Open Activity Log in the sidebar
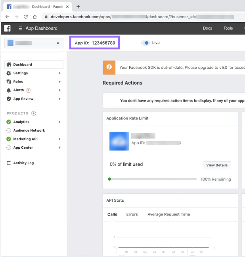 [x=23, y=163]
